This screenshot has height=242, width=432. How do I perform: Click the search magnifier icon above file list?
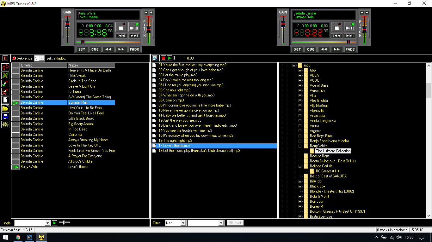pos(155,58)
